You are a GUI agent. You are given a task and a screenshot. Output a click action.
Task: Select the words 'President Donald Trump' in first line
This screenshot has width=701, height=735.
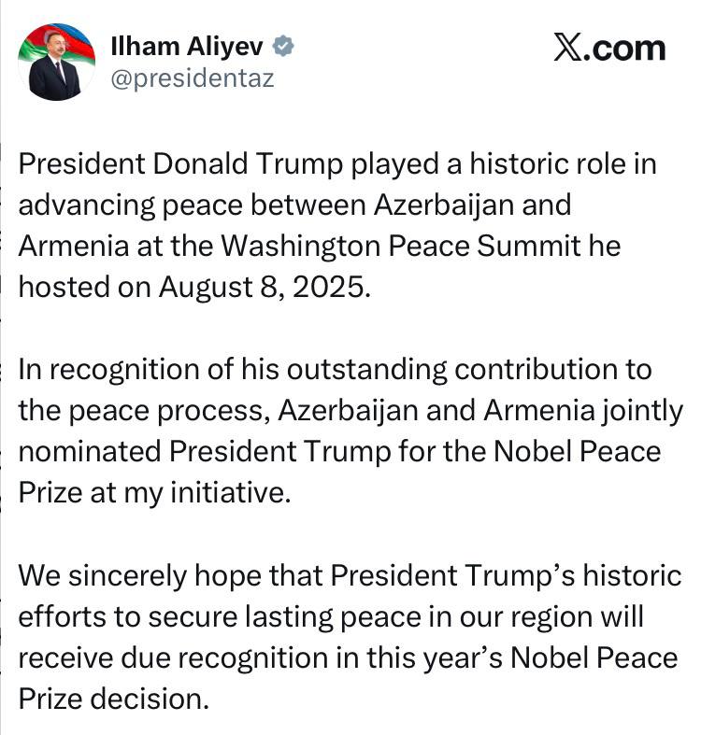tap(180, 164)
